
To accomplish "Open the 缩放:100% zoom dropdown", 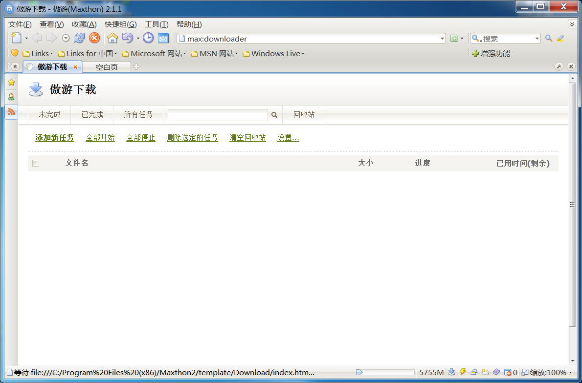I will click(546, 372).
